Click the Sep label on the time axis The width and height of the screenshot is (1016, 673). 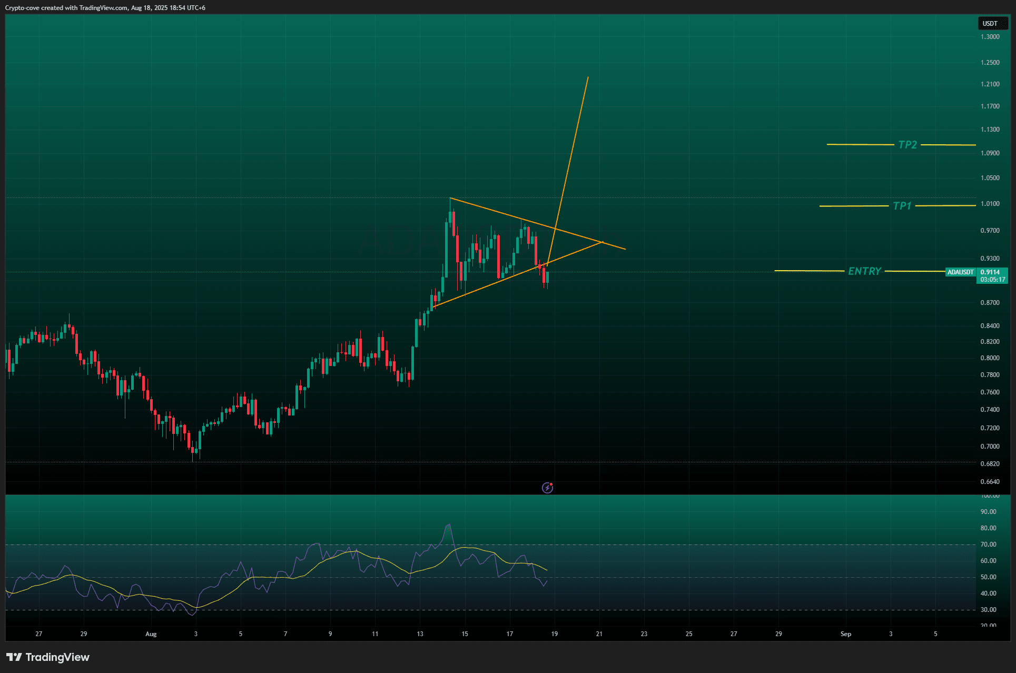[845, 634]
